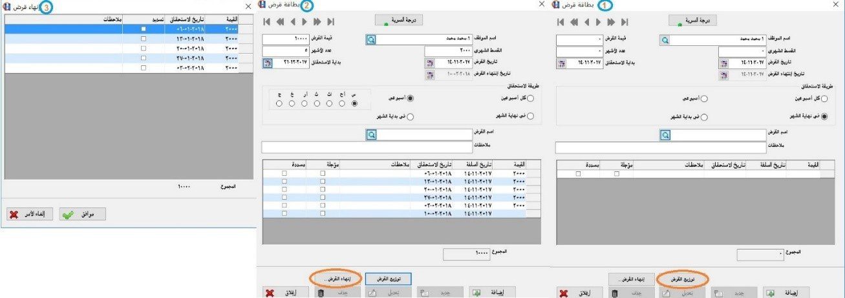Click the green check موافق button
Image resolution: width=845 pixels, height=298 pixels.
coord(82,214)
